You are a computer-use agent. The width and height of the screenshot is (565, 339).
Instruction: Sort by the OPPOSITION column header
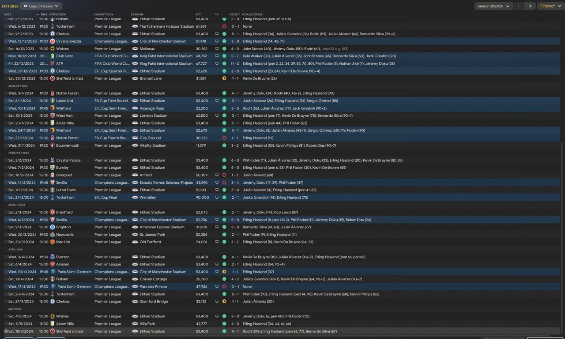(58, 15)
